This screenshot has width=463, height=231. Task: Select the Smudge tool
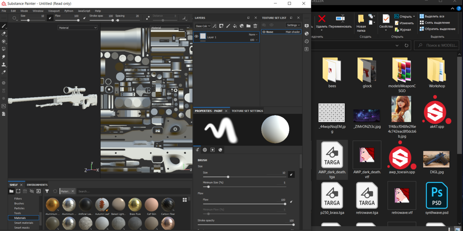4,57
